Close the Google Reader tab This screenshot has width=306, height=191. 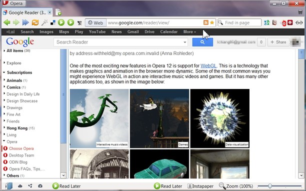49,12
